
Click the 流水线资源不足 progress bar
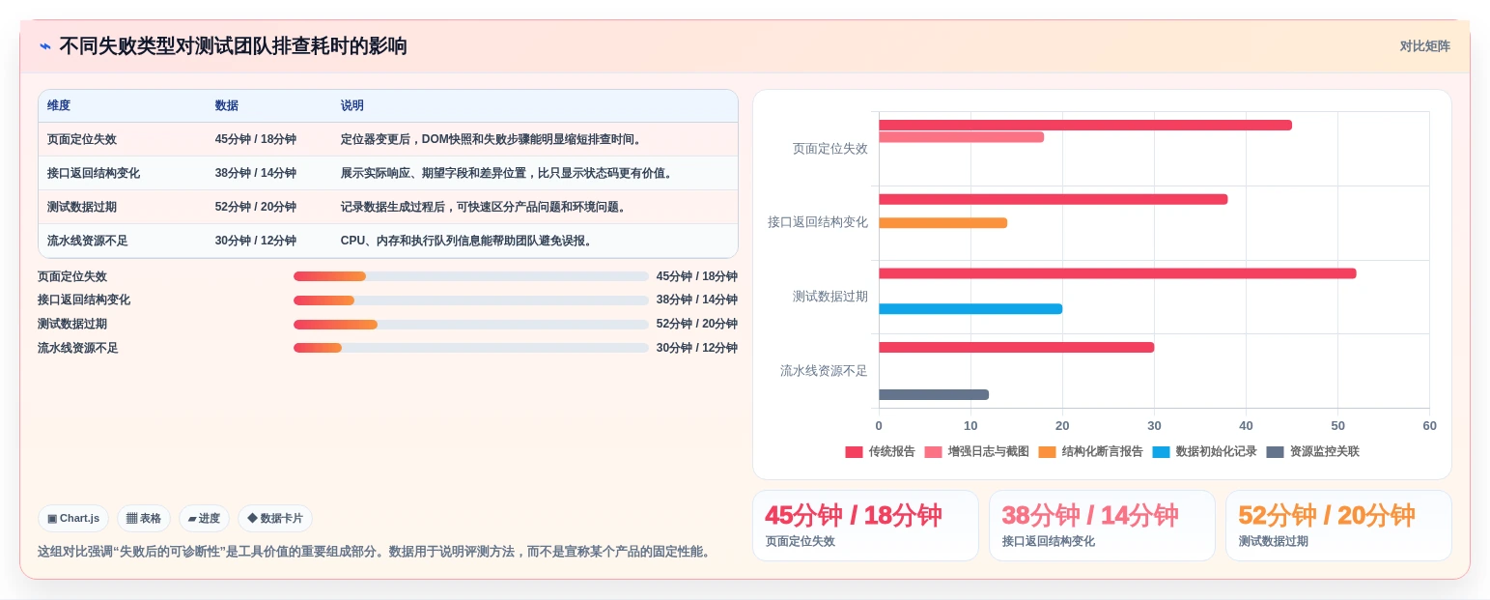(x=471, y=348)
